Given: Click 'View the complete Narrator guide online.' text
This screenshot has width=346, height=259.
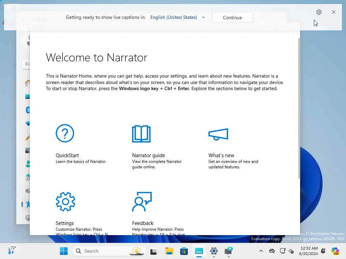Looking at the screenshot, I should pyautogui.click(x=157, y=164).
